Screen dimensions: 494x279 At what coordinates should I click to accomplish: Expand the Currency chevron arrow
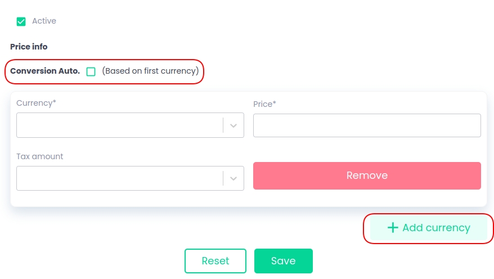(x=234, y=125)
